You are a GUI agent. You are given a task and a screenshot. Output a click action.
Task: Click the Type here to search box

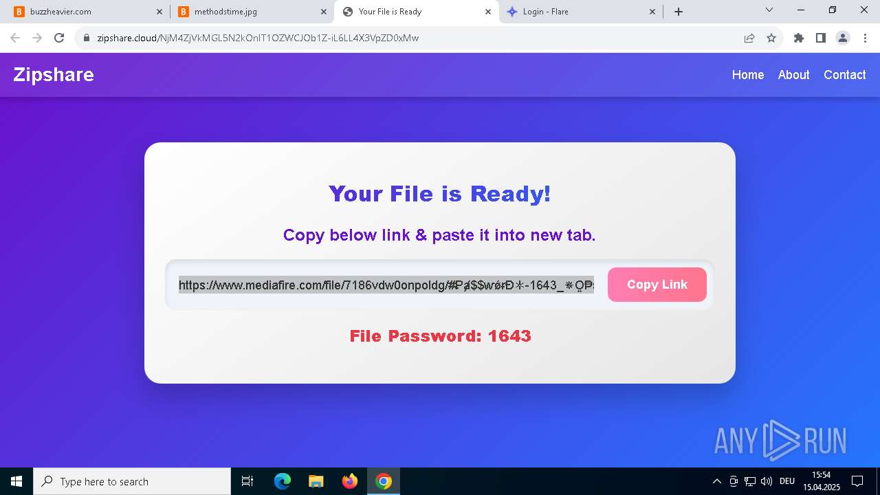point(132,481)
